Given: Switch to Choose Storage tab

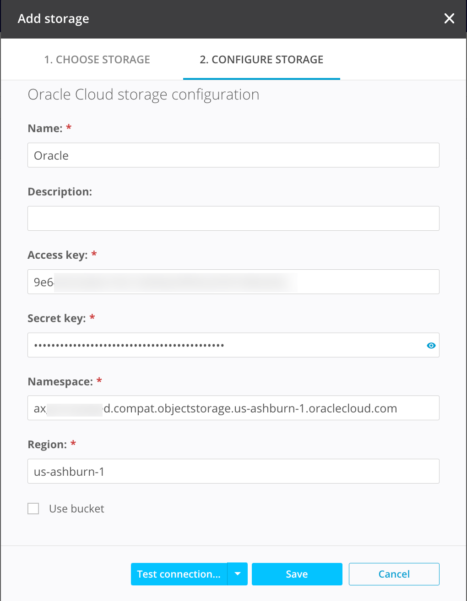Looking at the screenshot, I should pyautogui.click(x=97, y=60).
